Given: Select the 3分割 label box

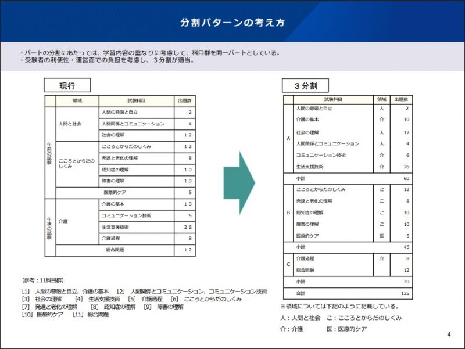Looking at the screenshot, I should click(x=305, y=85).
